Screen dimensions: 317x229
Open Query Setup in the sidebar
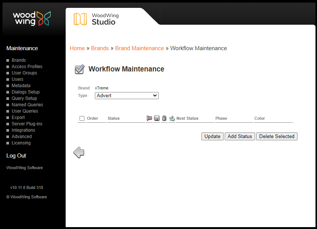pyautogui.click(x=24, y=98)
